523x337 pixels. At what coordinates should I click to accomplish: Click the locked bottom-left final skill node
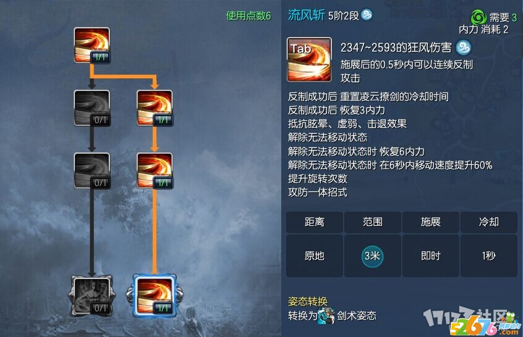coord(91,296)
